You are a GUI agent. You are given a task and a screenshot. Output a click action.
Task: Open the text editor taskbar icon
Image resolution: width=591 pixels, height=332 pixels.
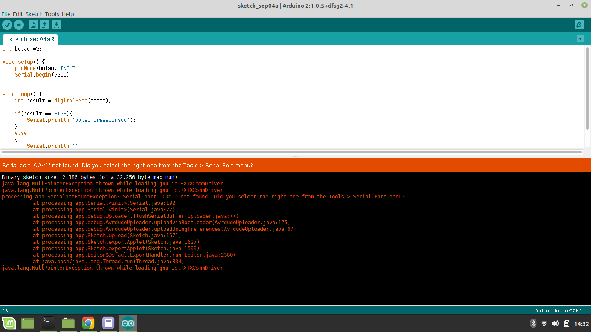click(108, 323)
